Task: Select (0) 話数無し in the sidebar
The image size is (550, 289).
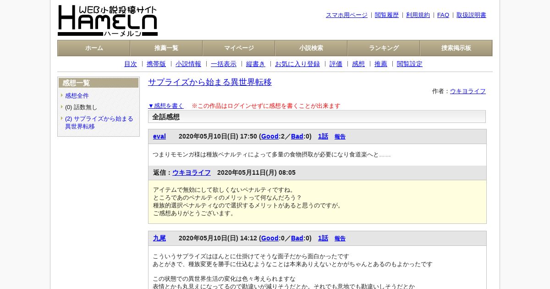Action: click(81, 107)
